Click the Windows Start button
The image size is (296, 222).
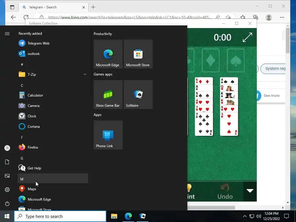tap(7, 216)
